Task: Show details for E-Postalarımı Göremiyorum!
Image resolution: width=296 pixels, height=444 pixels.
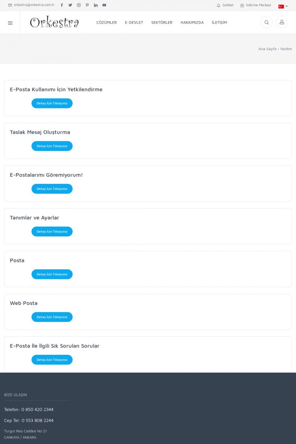Action: 52,189
